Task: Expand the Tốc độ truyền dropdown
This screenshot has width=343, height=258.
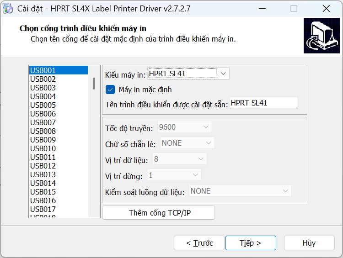Action: (x=184, y=127)
